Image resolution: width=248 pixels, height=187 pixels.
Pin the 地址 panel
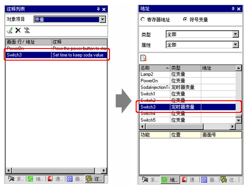(x=233, y=9)
